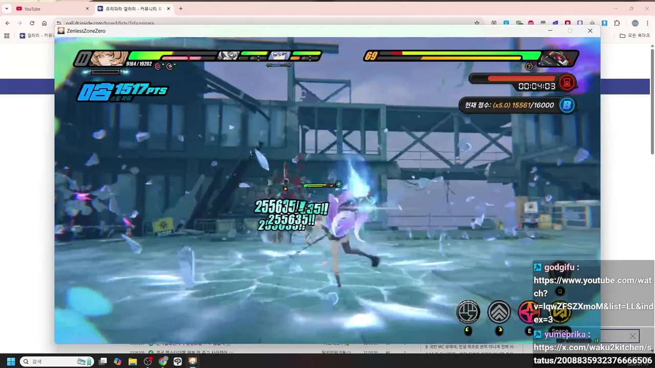Screen dimensions: 655x368
Task: Open Chrome from the taskbar
Action: click(163, 361)
